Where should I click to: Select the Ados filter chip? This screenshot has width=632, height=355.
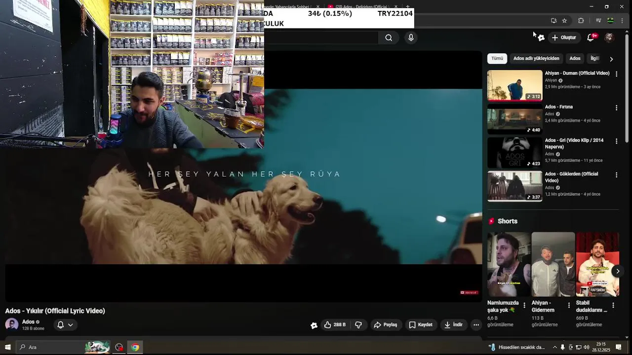(x=575, y=58)
